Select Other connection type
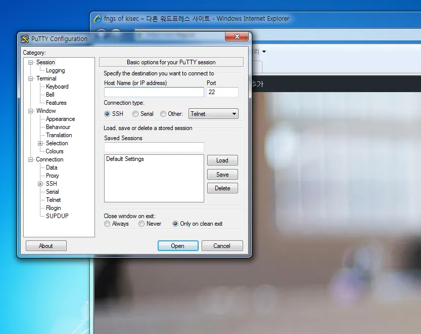This screenshot has height=334, width=421. point(163,114)
